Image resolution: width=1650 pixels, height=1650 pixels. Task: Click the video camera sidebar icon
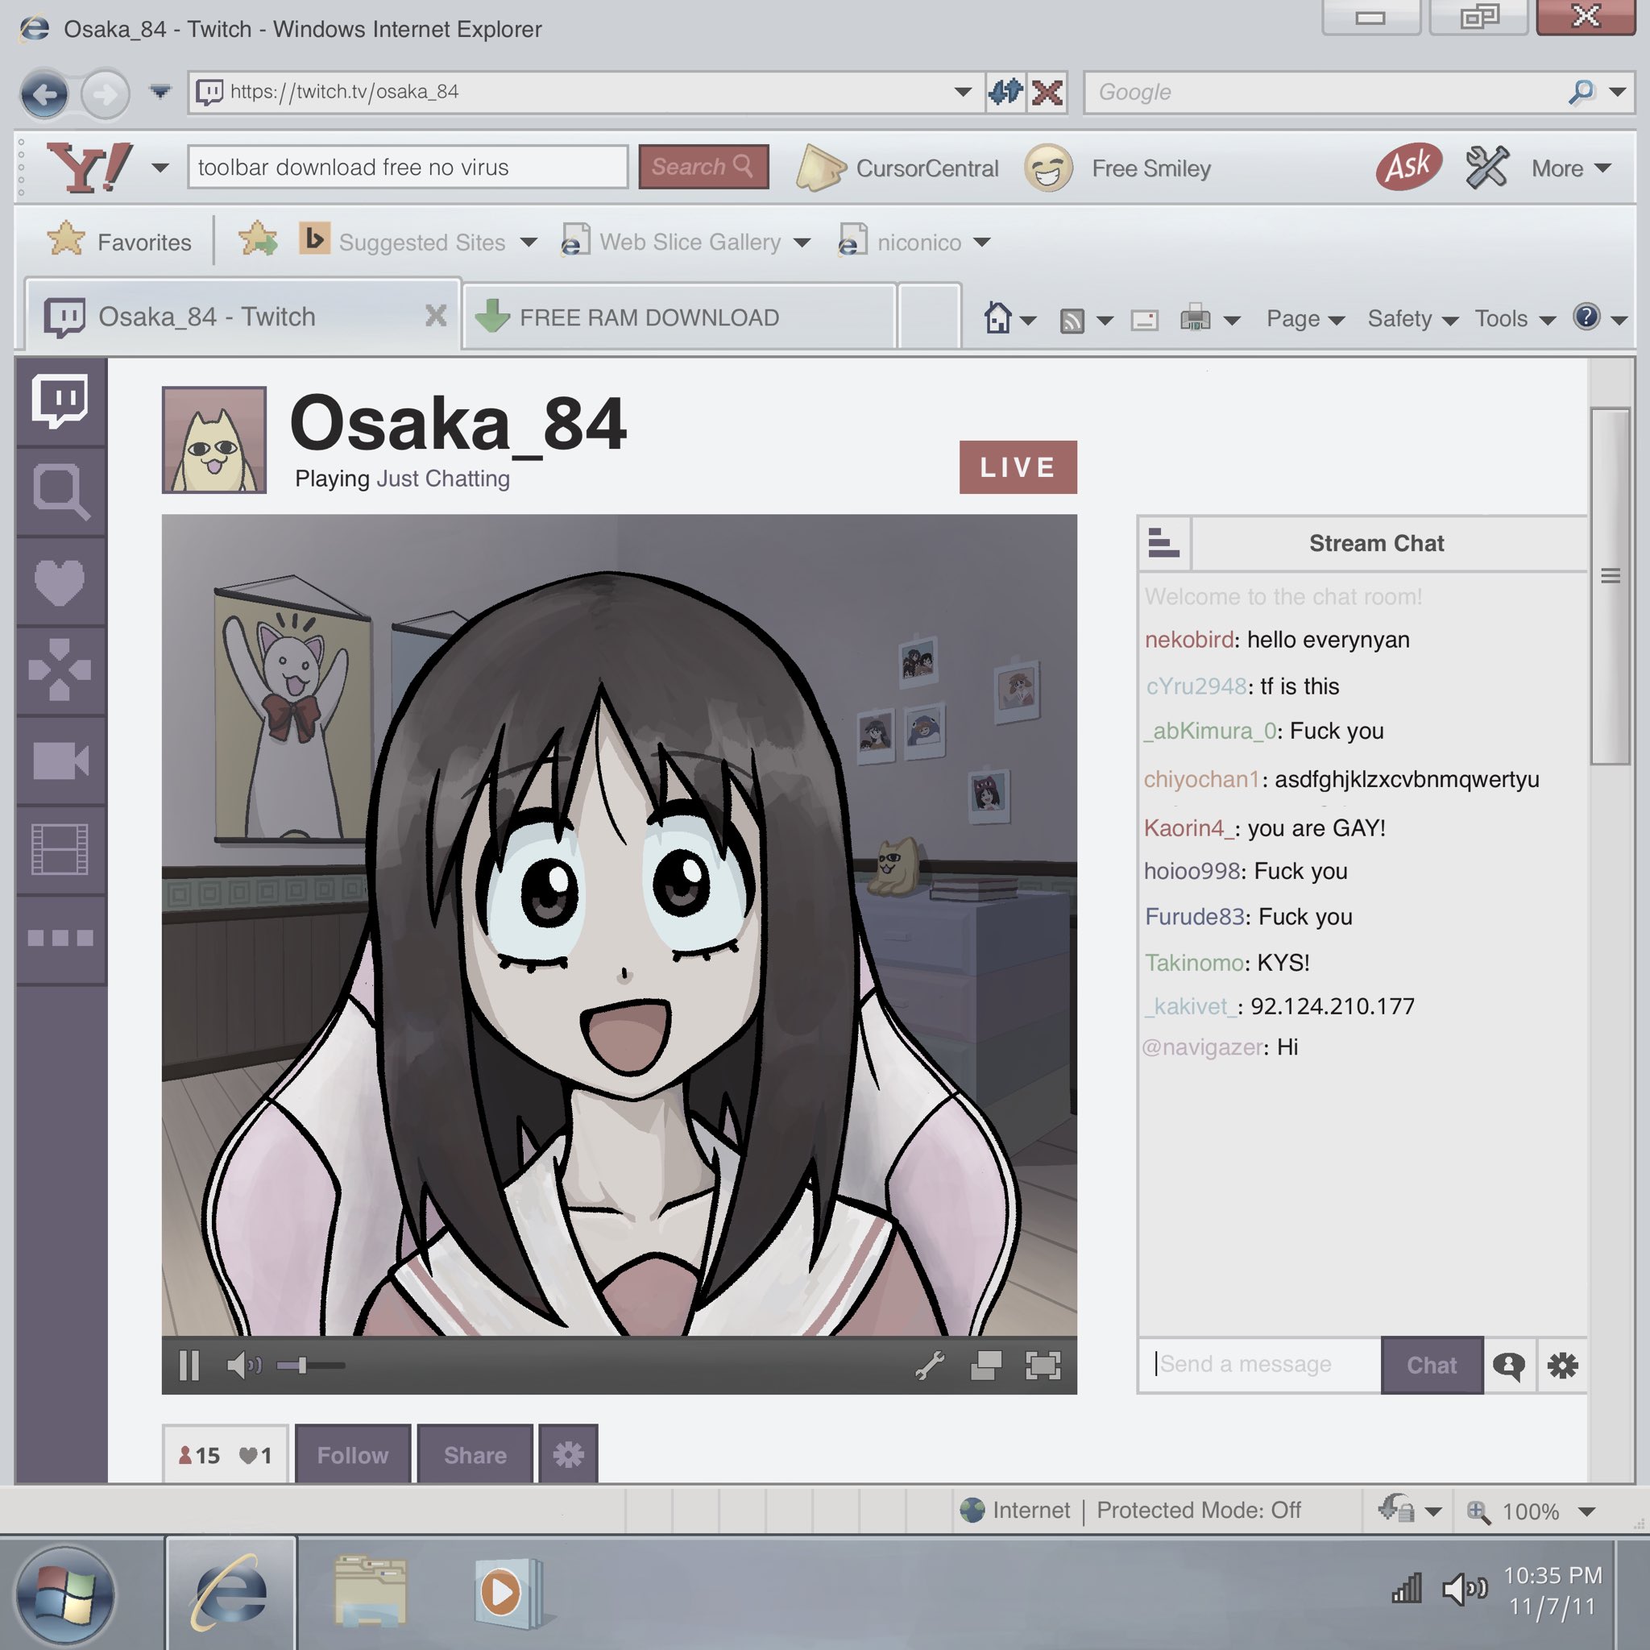click(60, 760)
